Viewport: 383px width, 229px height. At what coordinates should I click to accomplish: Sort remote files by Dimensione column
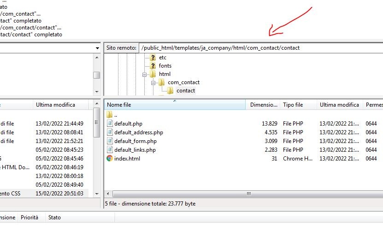263,105
